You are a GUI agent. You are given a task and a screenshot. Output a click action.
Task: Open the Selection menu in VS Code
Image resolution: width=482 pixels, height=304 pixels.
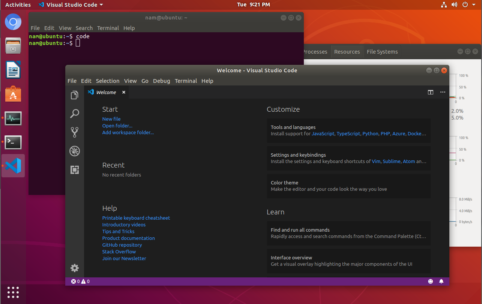[x=108, y=81]
